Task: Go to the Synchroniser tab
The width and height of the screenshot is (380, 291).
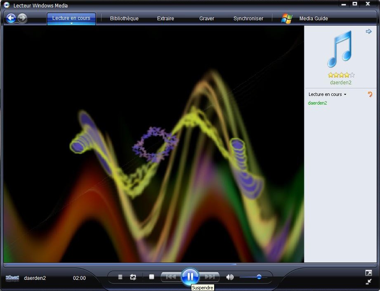Action: [x=248, y=19]
